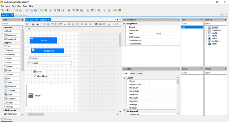Open the File menu
The height and width of the screenshot is (122, 229).
(x=2, y=6)
